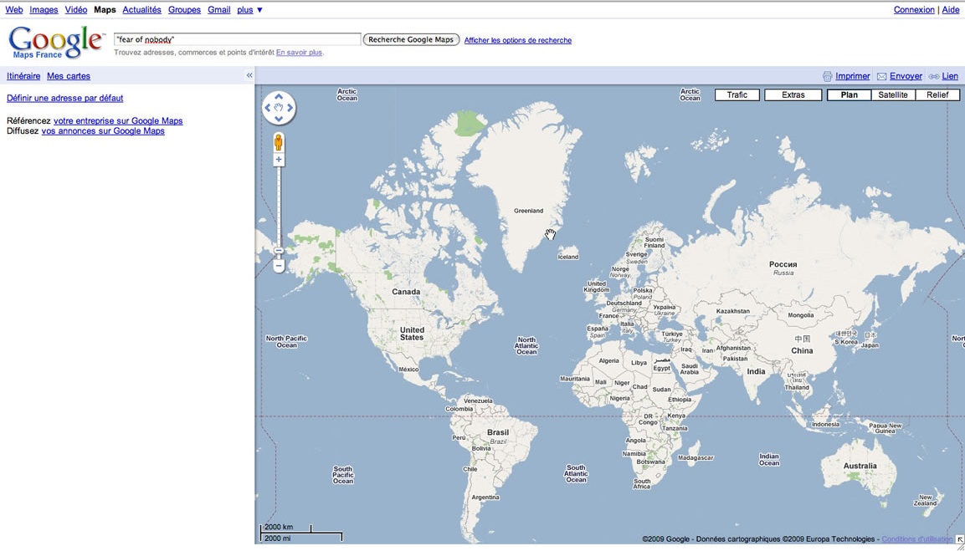Click the Mongolia label on the map
Screen dimensions: 965x551
coord(801,315)
